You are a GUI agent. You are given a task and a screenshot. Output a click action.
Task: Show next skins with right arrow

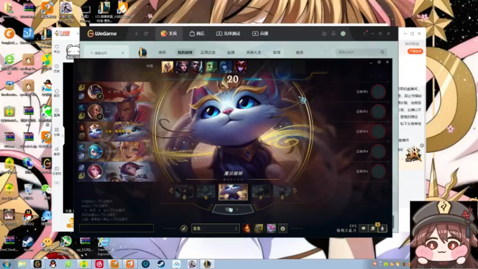295,191
